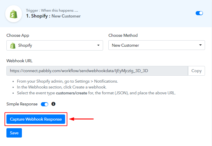212x146 pixels.
Task: Click the Shopify logo in trigger header
Action: pos(13,14)
